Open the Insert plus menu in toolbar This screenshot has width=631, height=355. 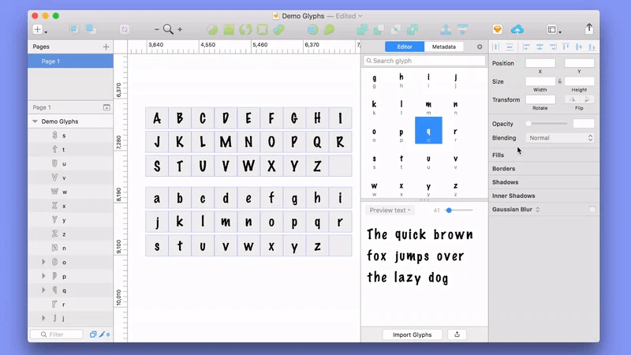point(39,29)
